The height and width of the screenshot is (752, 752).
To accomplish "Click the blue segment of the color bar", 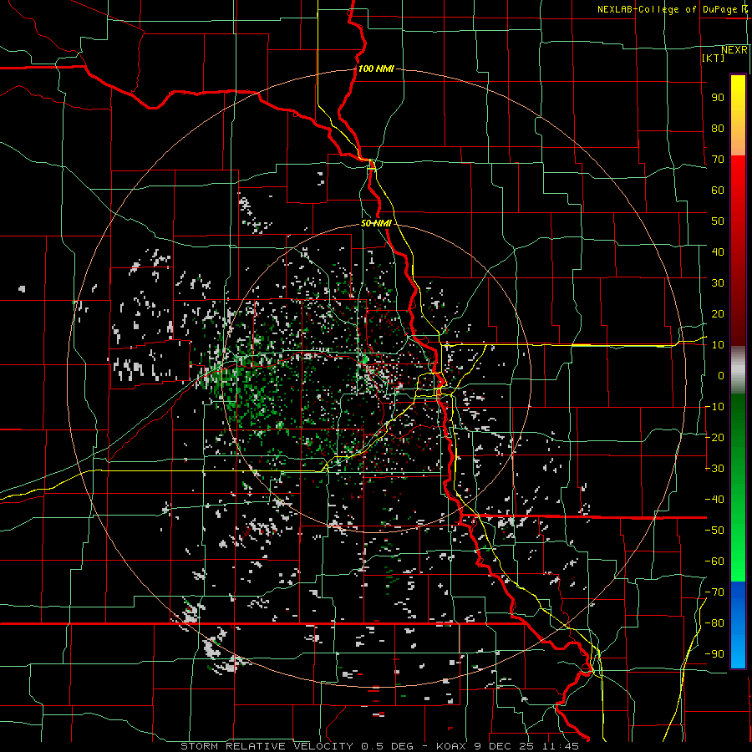I will (738, 625).
